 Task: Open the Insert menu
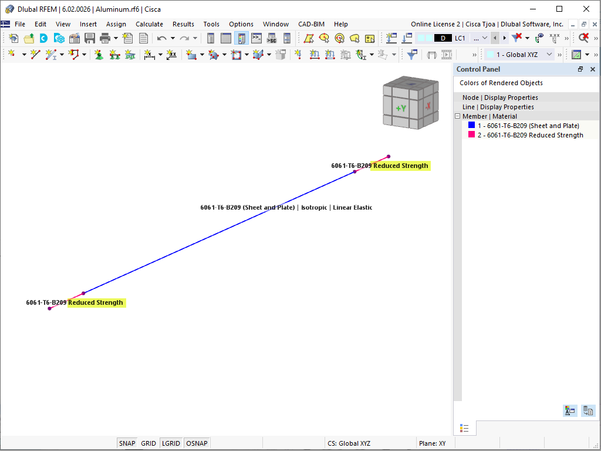tap(88, 23)
